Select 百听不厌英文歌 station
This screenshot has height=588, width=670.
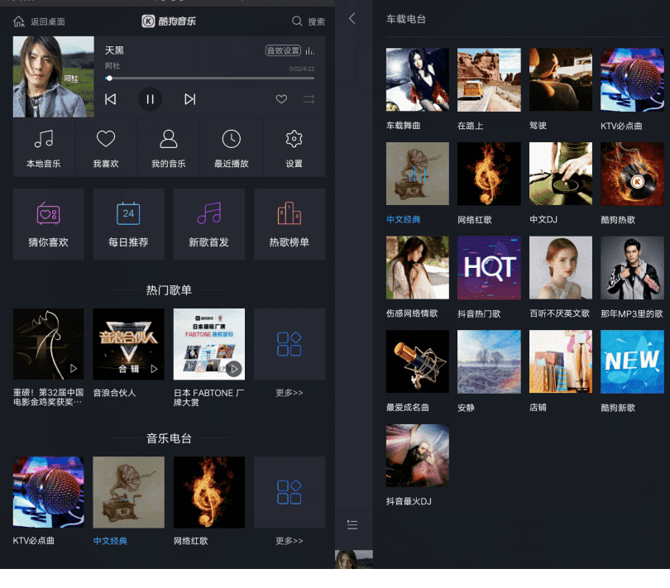coord(561,267)
